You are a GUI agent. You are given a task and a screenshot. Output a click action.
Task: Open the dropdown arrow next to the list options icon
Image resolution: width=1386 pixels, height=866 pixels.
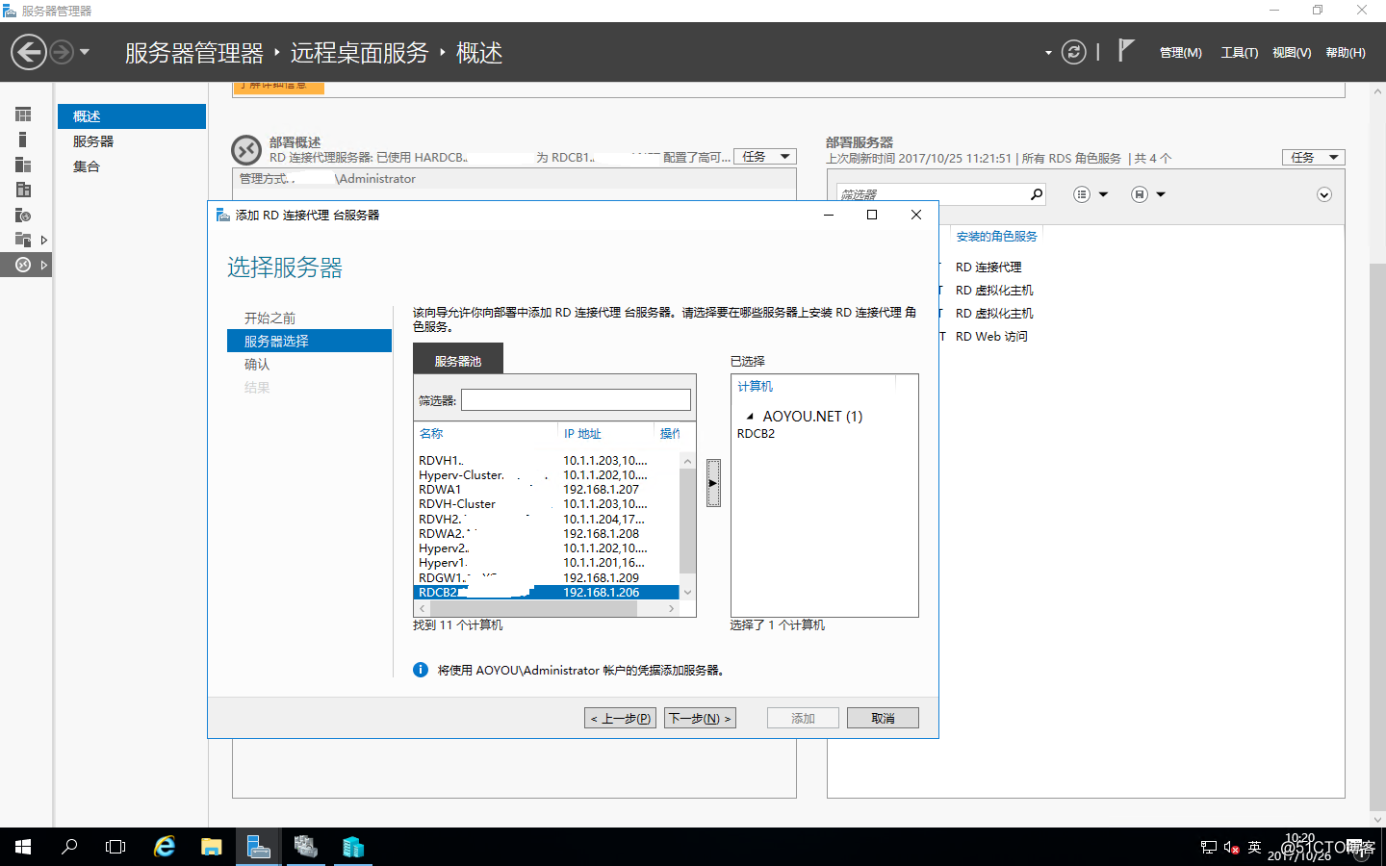pyautogui.click(x=1103, y=194)
